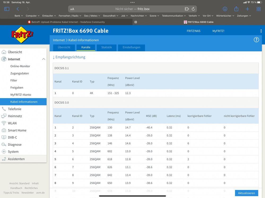Click the Aktualisieren button
Image resolution: width=265 pixels, height=198 pixels.
pos(246,193)
